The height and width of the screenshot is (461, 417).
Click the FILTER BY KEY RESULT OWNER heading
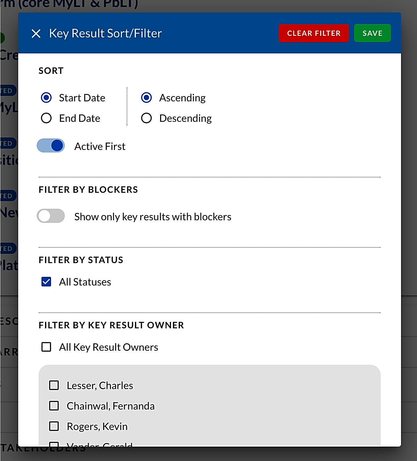click(x=111, y=325)
